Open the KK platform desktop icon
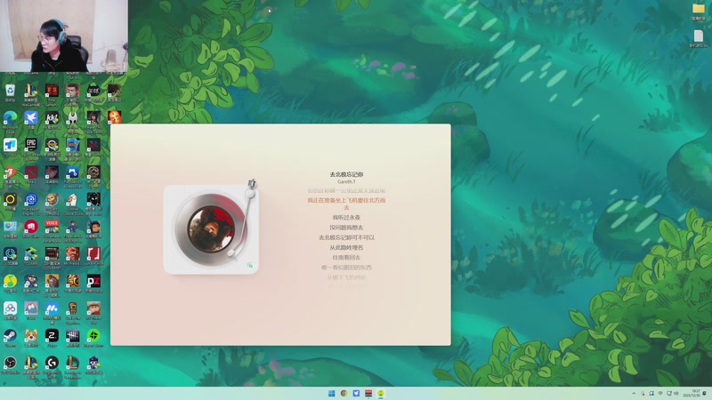 52,118
